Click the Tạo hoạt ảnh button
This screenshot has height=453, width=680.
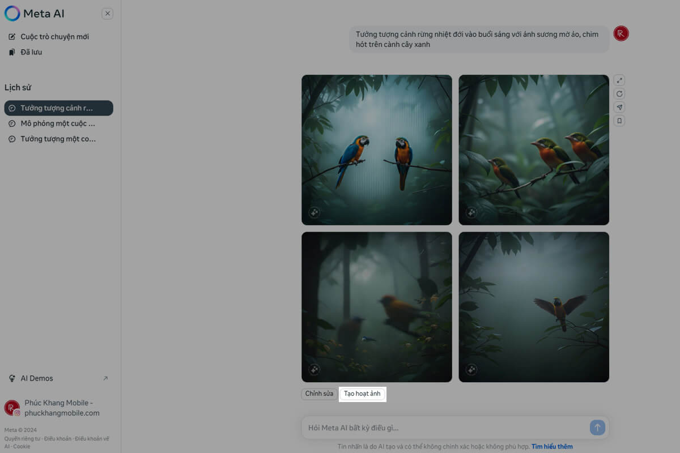click(362, 394)
